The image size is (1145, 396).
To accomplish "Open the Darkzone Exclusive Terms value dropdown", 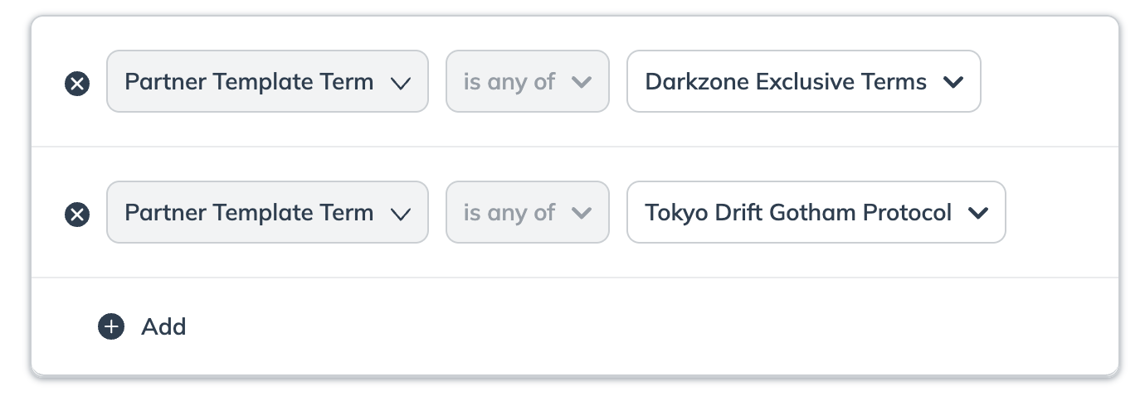I will [785, 81].
